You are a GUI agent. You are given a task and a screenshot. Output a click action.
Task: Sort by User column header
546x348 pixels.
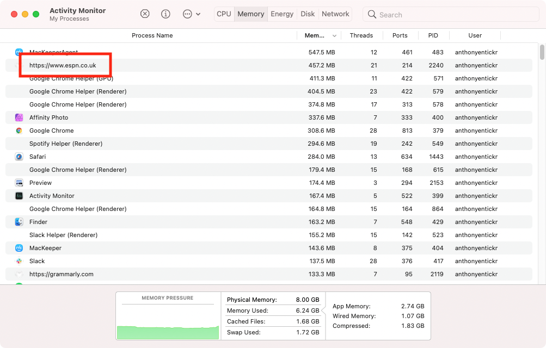coord(475,35)
